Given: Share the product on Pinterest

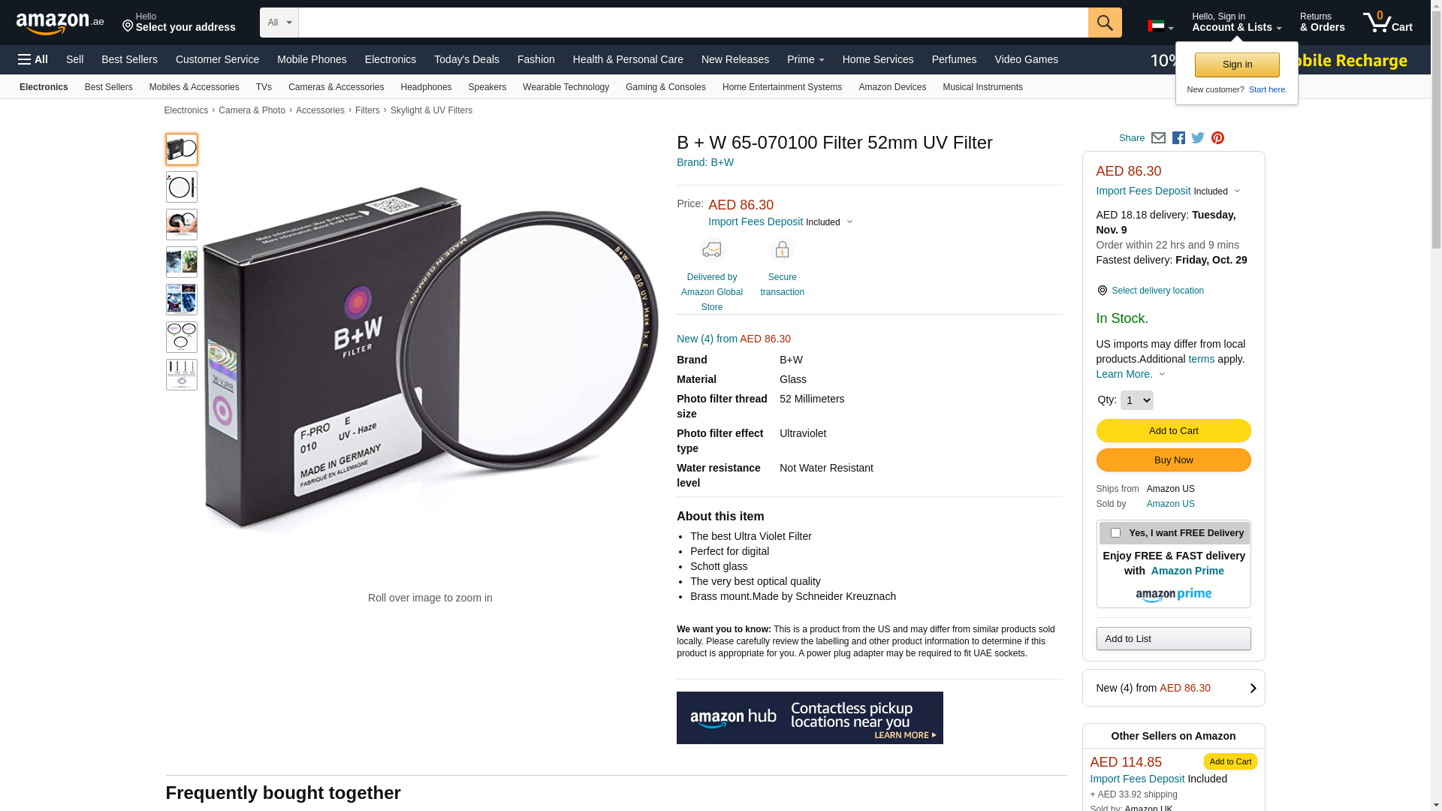Looking at the screenshot, I should pyautogui.click(x=1217, y=138).
